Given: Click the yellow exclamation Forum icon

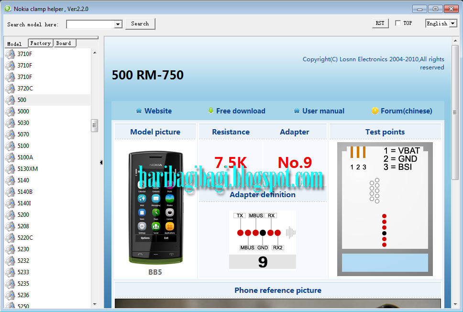Looking at the screenshot, I should point(375,111).
